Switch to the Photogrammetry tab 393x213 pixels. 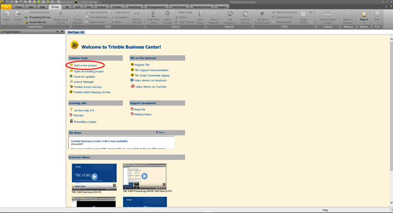tap(156, 7)
